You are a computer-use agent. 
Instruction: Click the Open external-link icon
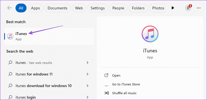[x=106, y=75]
